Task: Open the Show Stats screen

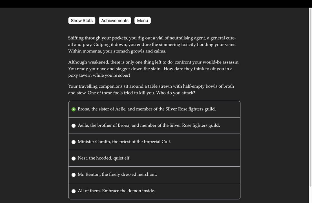Action: (x=81, y=20)
